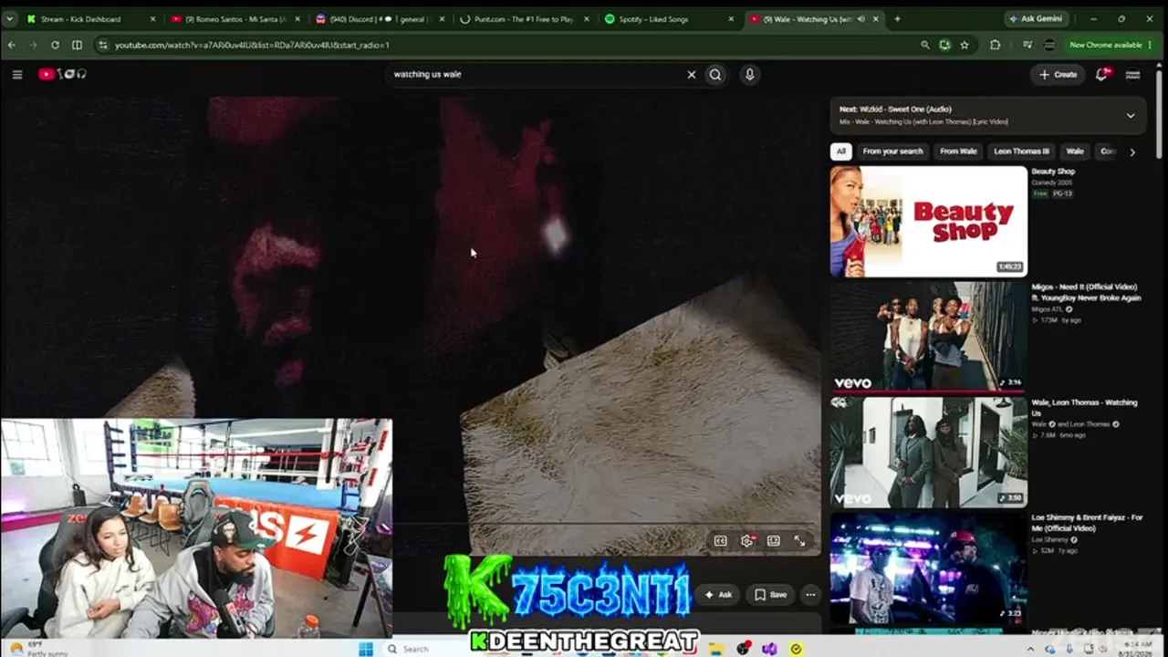Open Migos - Need It video thumbnail

pyautogui.click(x=929, y=337)
